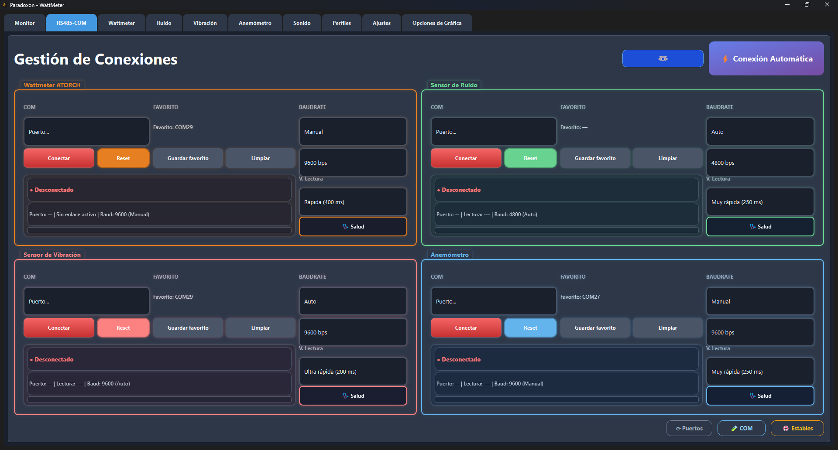This screenshot has width=838, height=450.
Task: Open Wattmeter Rápida (400 ms) reading dropdown
Action: click(353, 202)
